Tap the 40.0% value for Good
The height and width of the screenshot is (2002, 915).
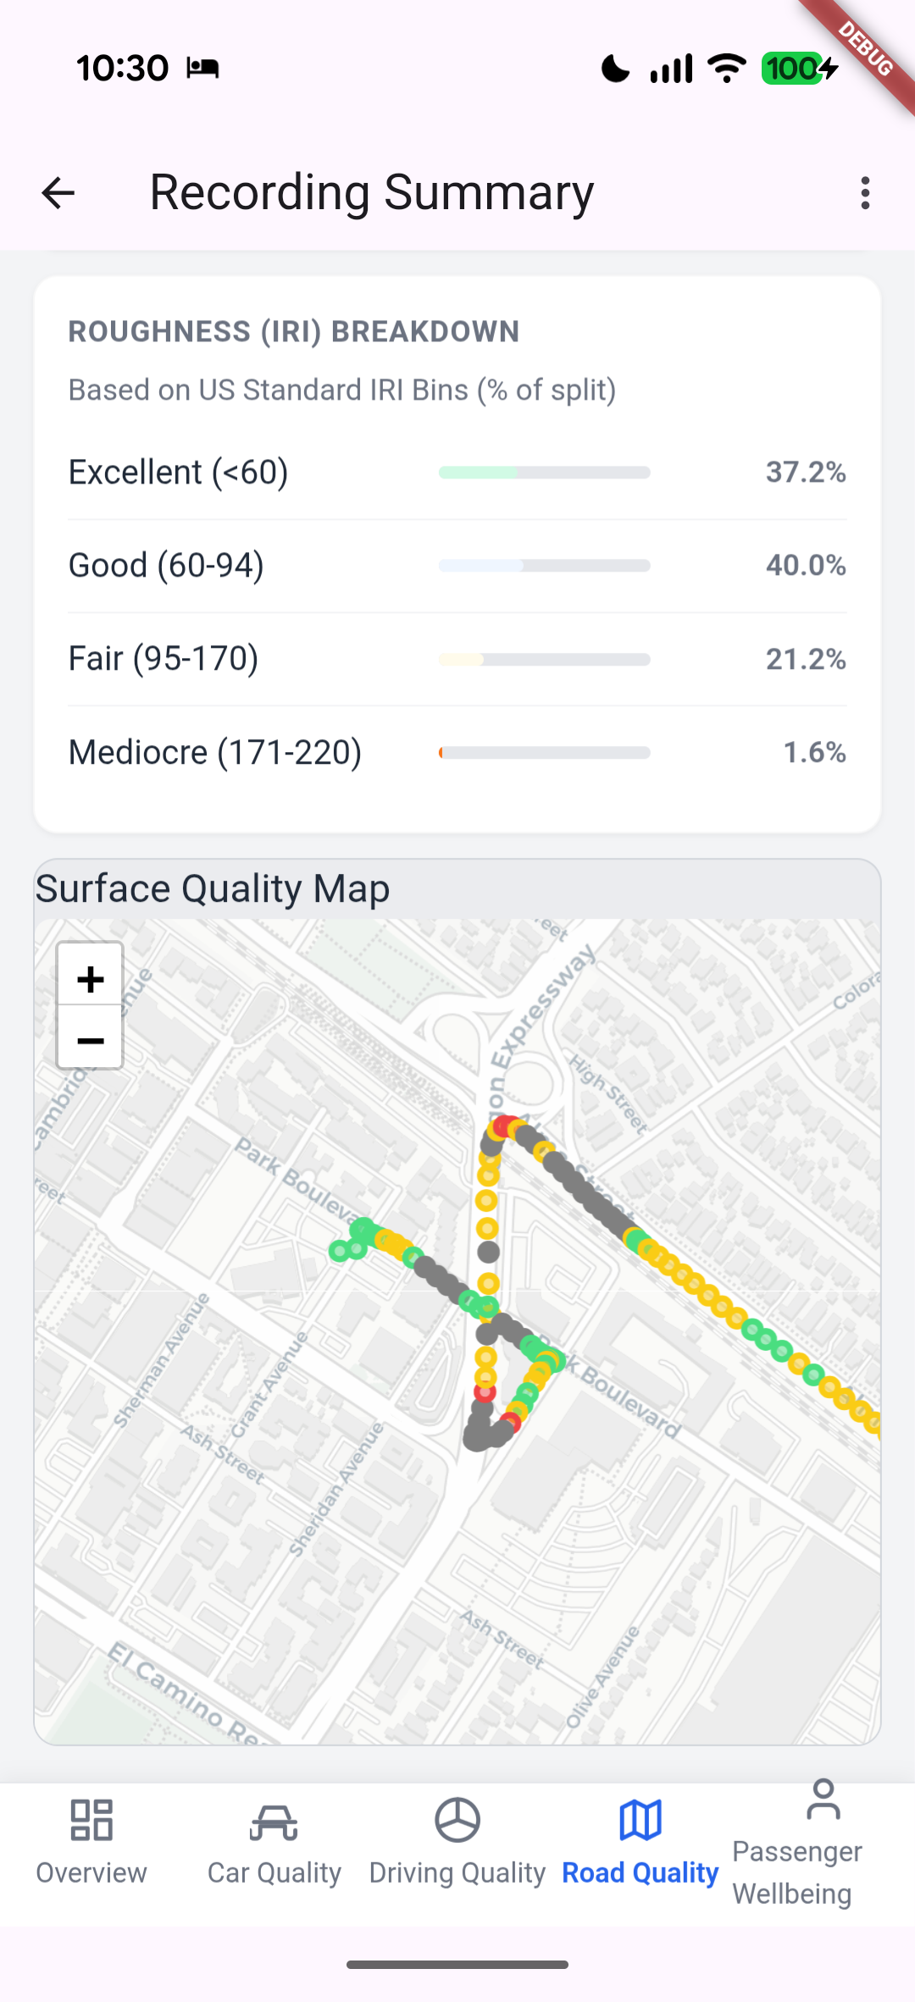806,566
